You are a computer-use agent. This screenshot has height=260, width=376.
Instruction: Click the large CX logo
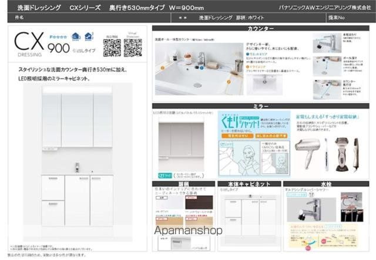click(x=29, y=41)
